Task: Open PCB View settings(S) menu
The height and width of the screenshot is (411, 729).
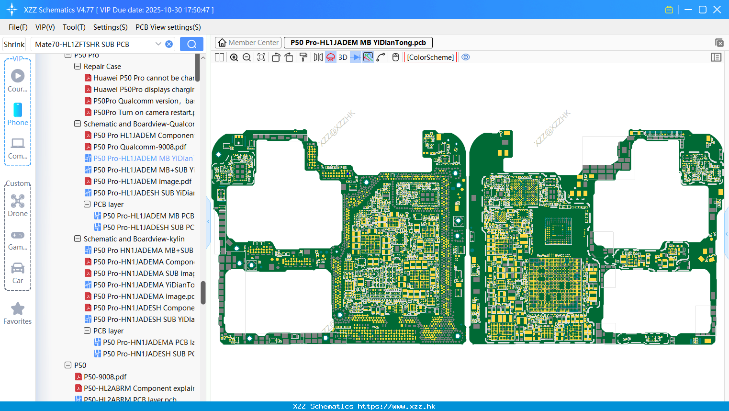Action: point(168,27)
